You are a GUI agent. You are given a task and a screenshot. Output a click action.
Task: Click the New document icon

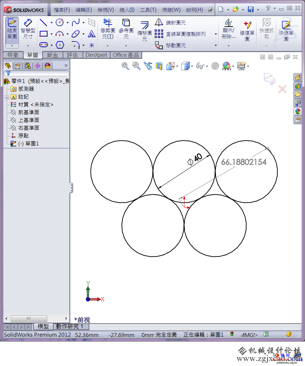[221, 9]
